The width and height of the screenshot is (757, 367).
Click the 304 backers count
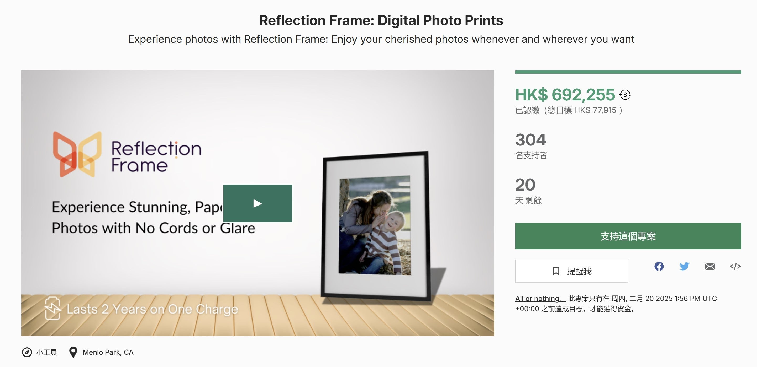530,139
